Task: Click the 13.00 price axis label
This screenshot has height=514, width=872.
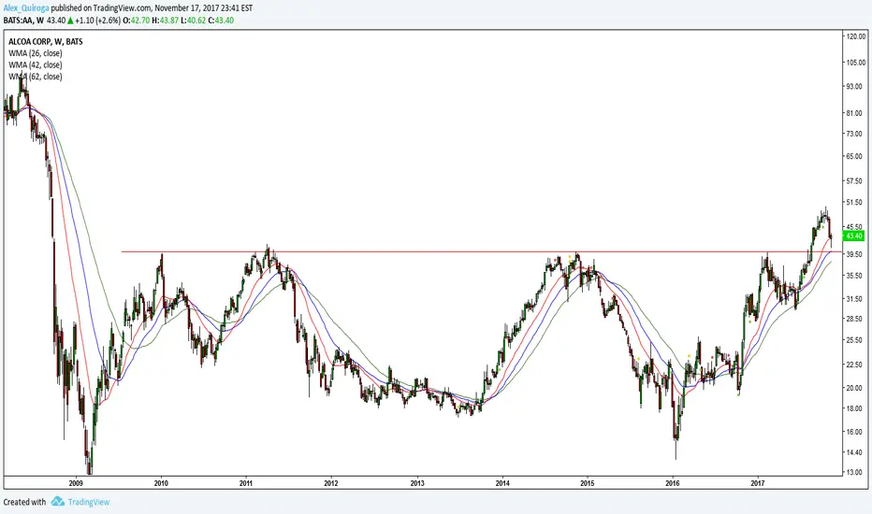Action: click(x=853, y=472)
